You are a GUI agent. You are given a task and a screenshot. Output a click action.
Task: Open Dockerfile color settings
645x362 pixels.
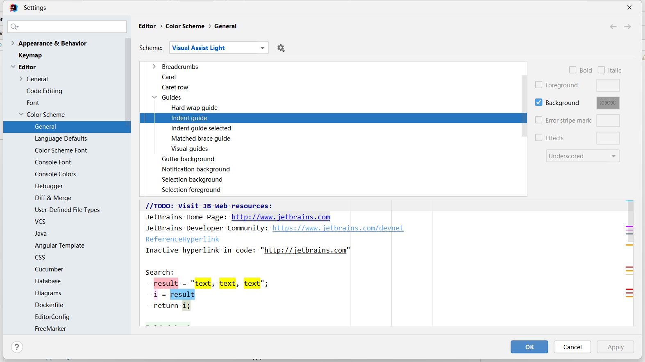click(49, 305)
